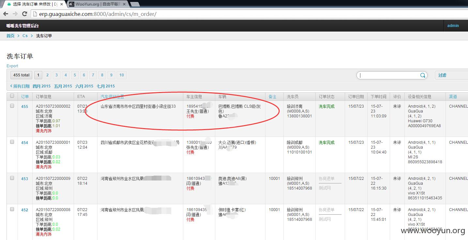
Task: Click 协商退单 status in row 453
Action: [x=326, y=179]
